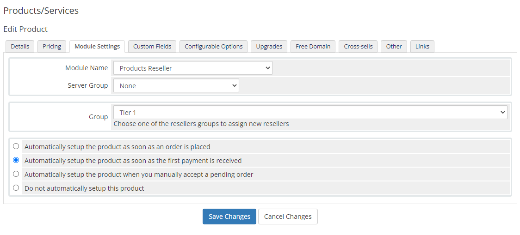The height and width of the screenshot is (235, 520).
Task: Click the Edit Product heading
Action: pyautogui.click(x=25, y=29)
